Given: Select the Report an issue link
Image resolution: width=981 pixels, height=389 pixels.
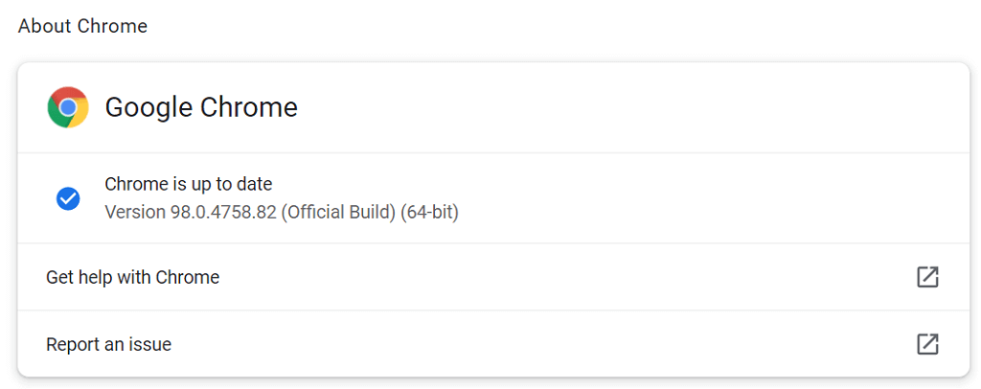Looking at the screenshot, I should (x=108, y=344).
